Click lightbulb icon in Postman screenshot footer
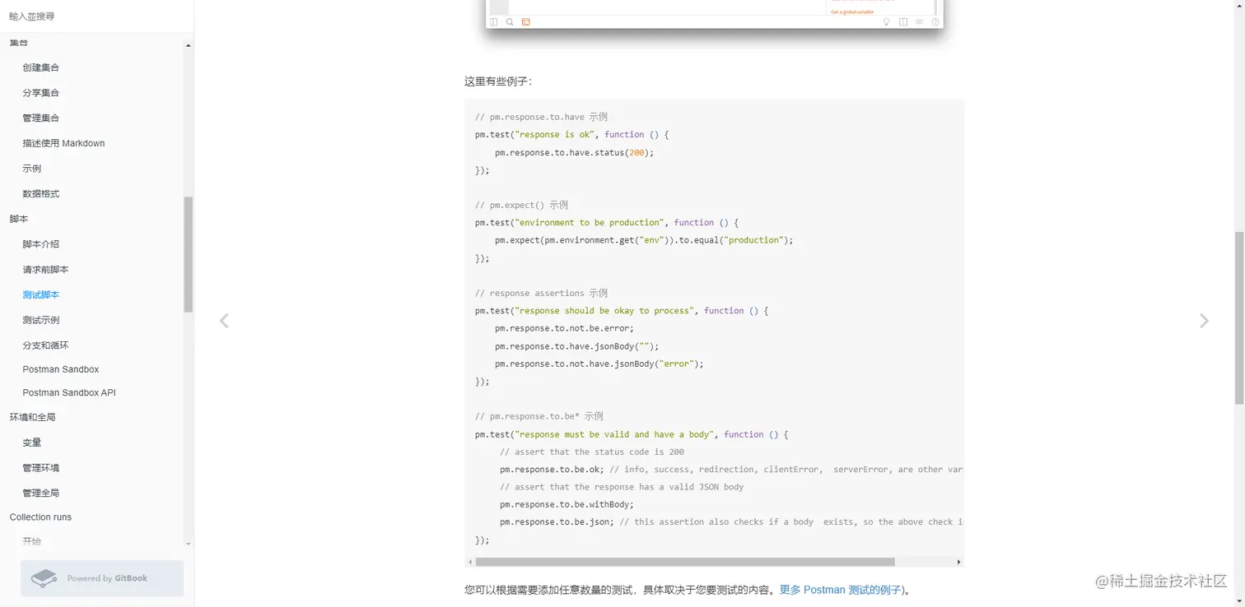 887,22
